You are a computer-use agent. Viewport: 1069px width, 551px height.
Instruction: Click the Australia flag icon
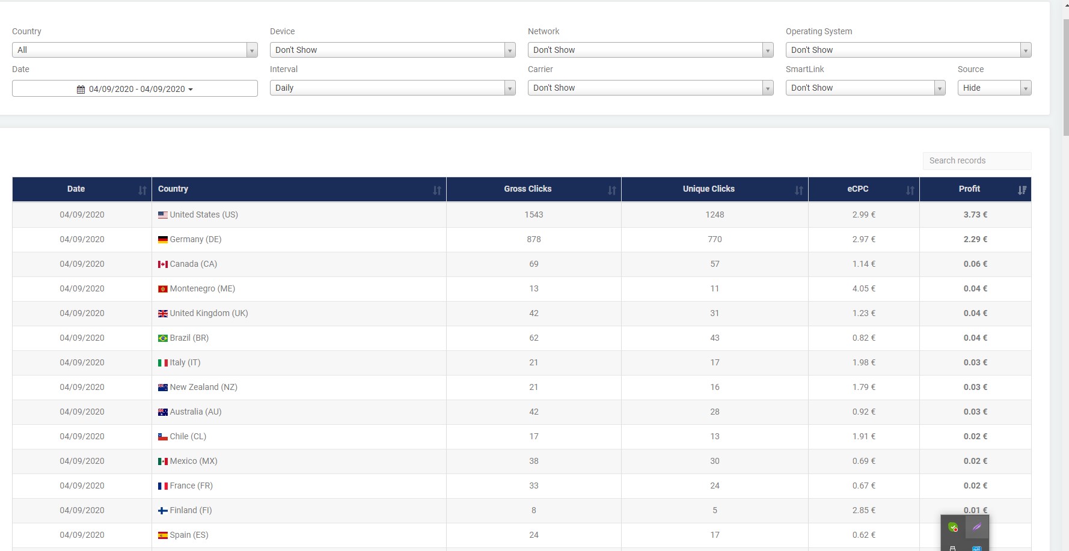tap(163, 412)
